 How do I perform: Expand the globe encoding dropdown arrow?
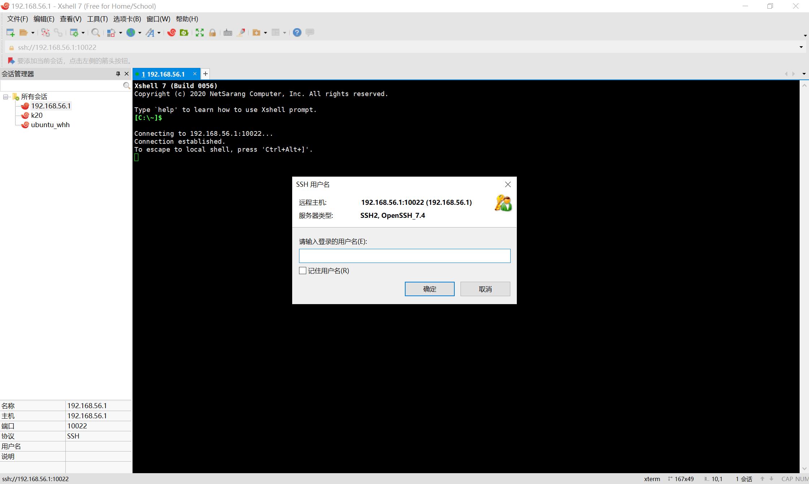tap(140, 33)
